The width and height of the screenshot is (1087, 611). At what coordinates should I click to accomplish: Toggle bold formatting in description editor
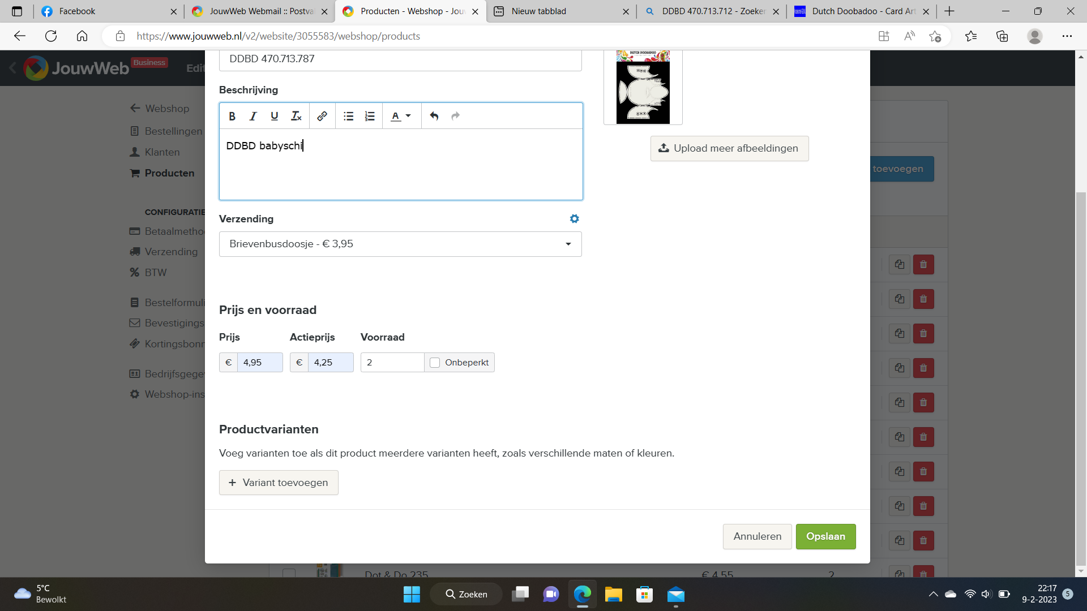point(232,116)
